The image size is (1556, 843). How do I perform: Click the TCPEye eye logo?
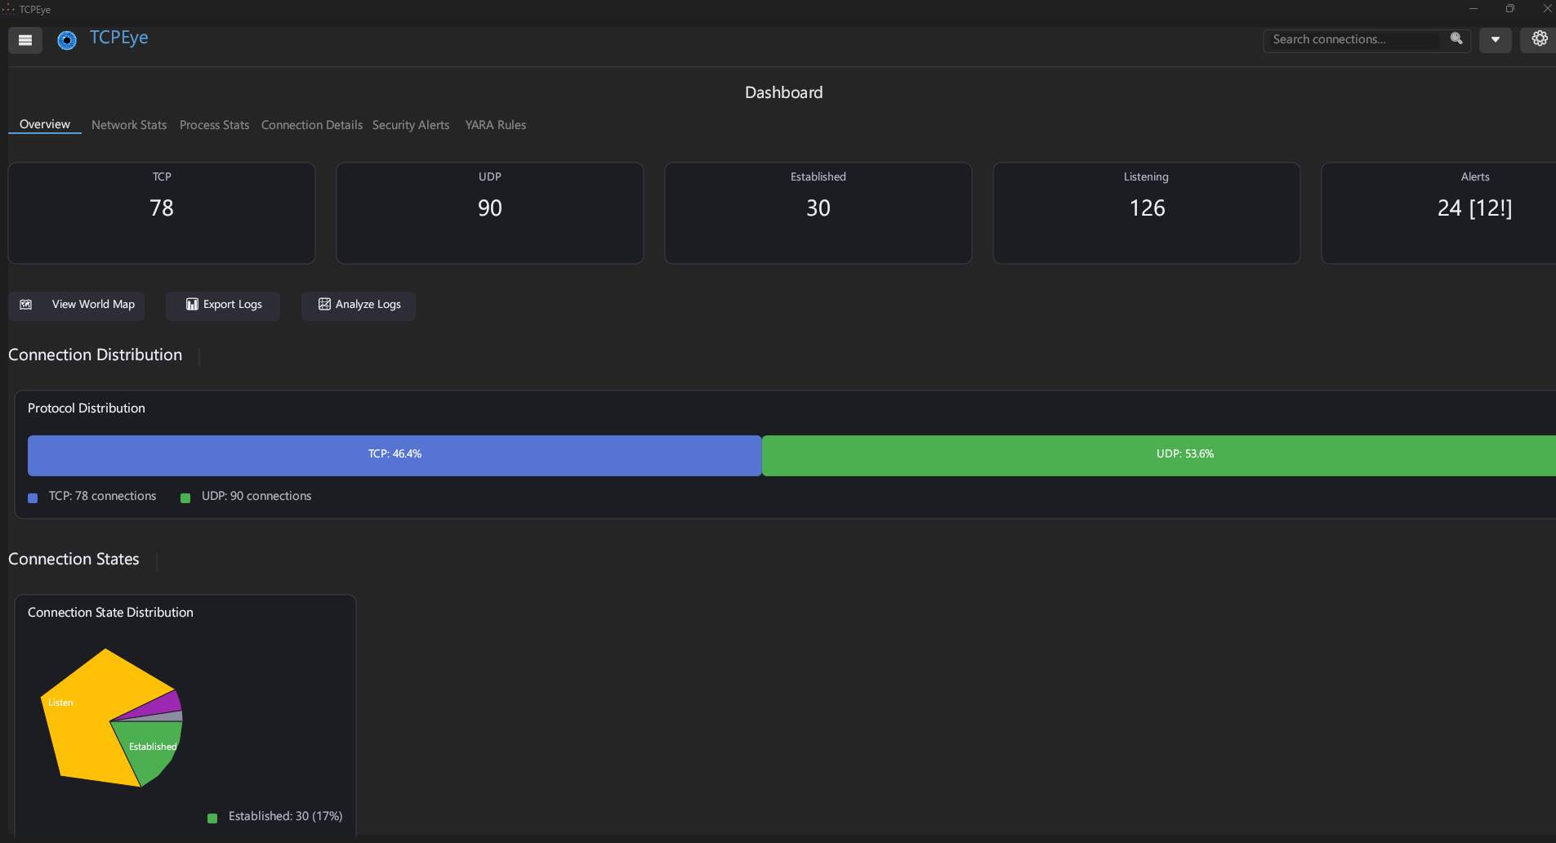coord(67,40)
